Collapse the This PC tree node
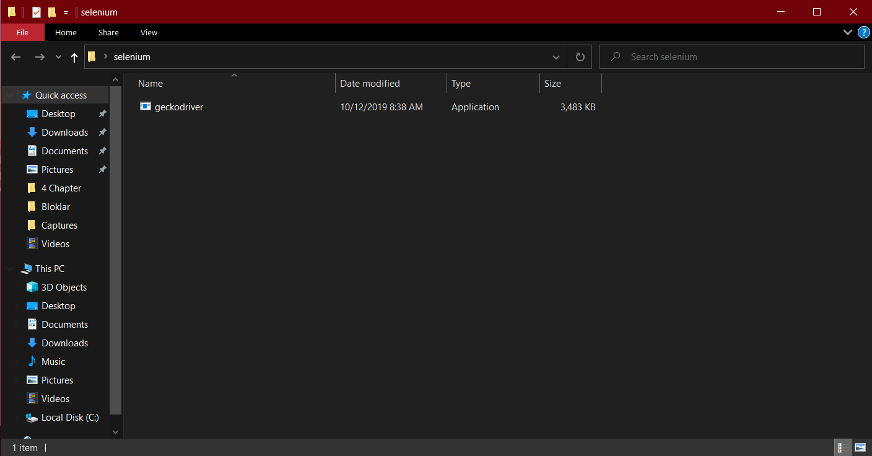The image size is (872, 456). tap(11, 268)
